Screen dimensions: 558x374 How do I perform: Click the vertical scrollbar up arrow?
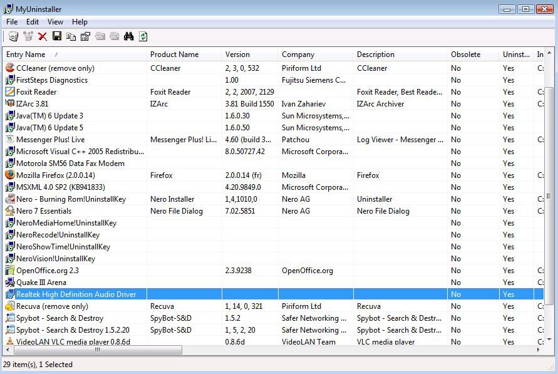click(x=549, y=53)
